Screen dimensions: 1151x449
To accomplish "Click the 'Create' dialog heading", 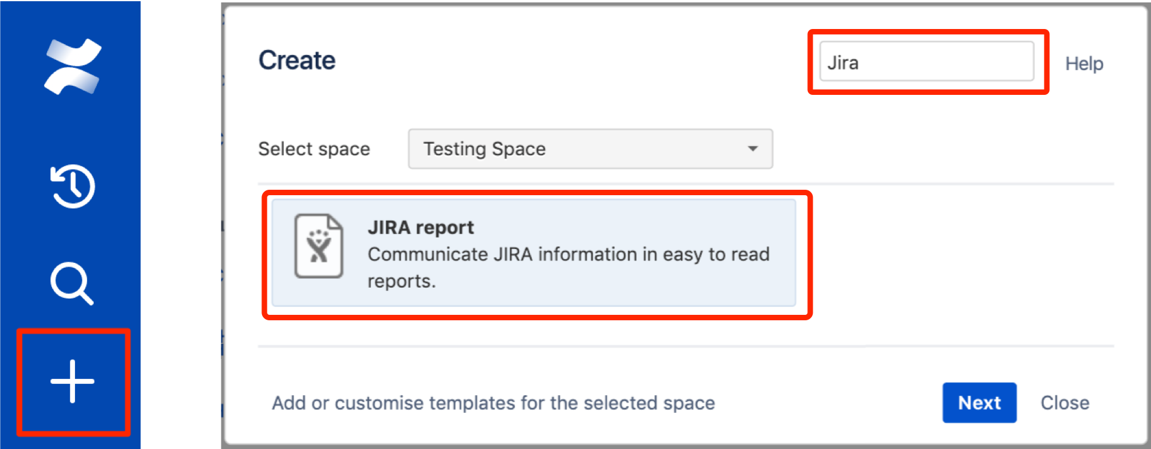I will (x=297, y=60).
